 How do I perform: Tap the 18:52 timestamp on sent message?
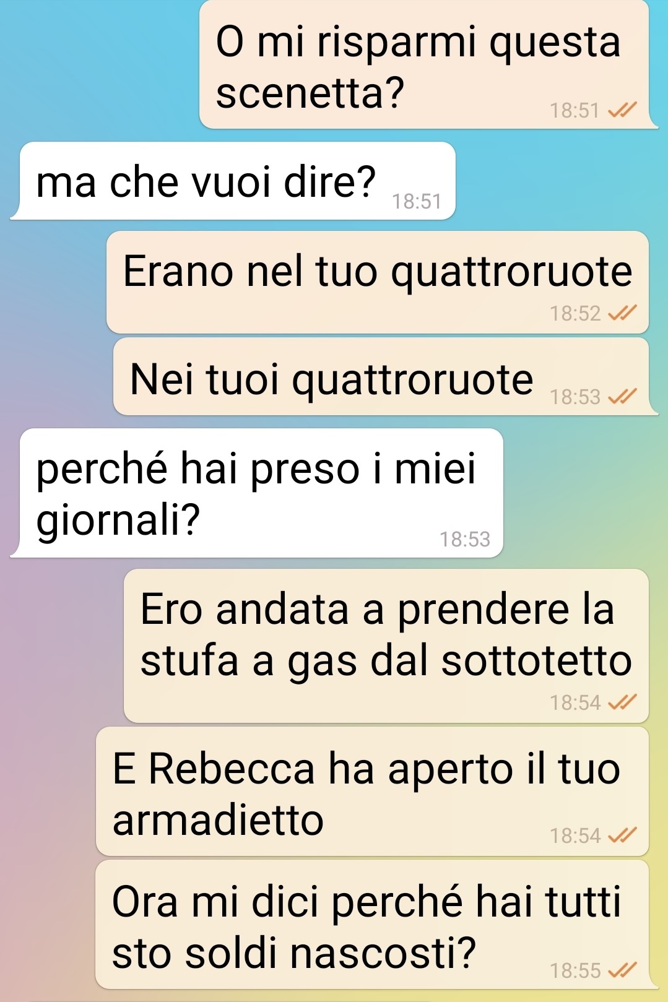[575, 313]
